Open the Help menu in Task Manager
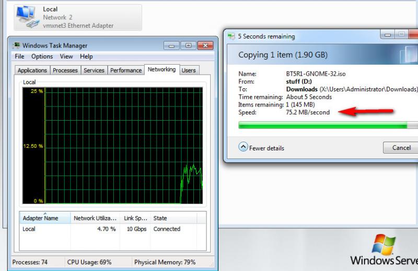The width and height of the screenshot is (418, 271). (86, 56)
